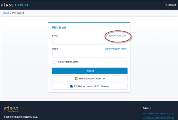Go to DOMŮ in the breadcrumb
The width and height of the screenshot is (178, 120).
(6, 13)
